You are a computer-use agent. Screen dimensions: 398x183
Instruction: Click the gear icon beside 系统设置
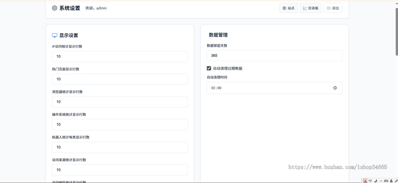click(54, 8)
